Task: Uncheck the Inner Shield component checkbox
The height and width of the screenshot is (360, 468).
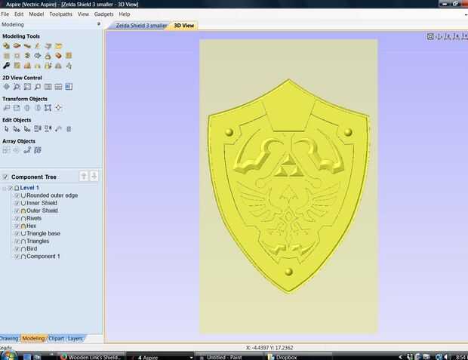Action: click(17, 203)
